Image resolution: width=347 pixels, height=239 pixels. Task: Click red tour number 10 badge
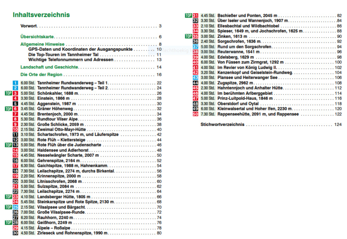coord(15,129)
